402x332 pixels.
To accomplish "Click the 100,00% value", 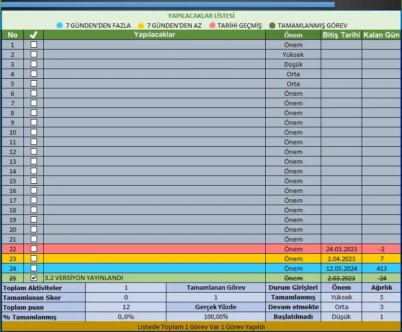I will pos(216,316).
